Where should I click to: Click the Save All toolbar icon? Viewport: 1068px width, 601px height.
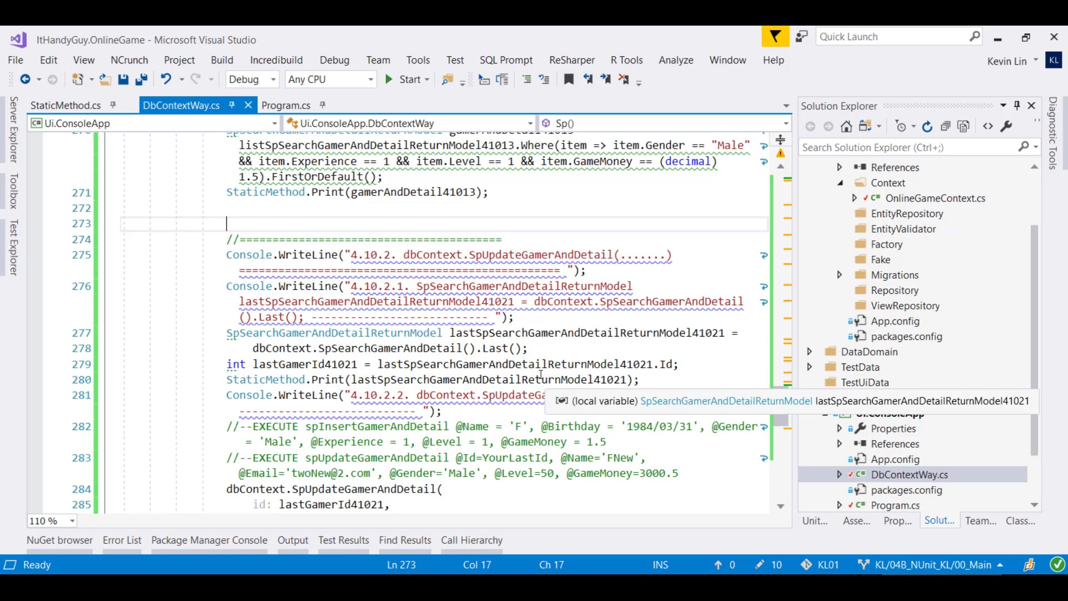[141, 80]
